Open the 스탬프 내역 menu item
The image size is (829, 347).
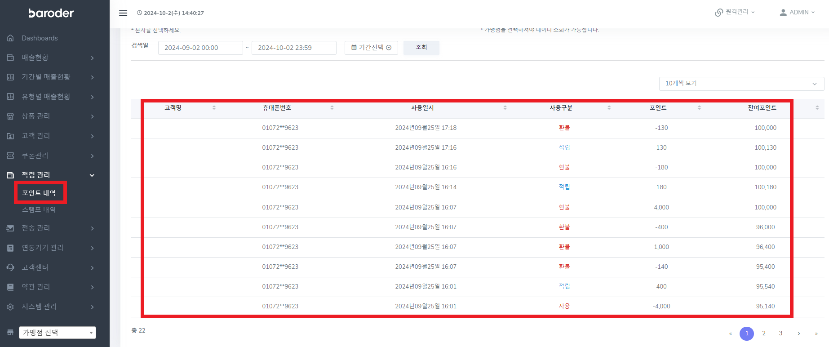pos(39,210)
